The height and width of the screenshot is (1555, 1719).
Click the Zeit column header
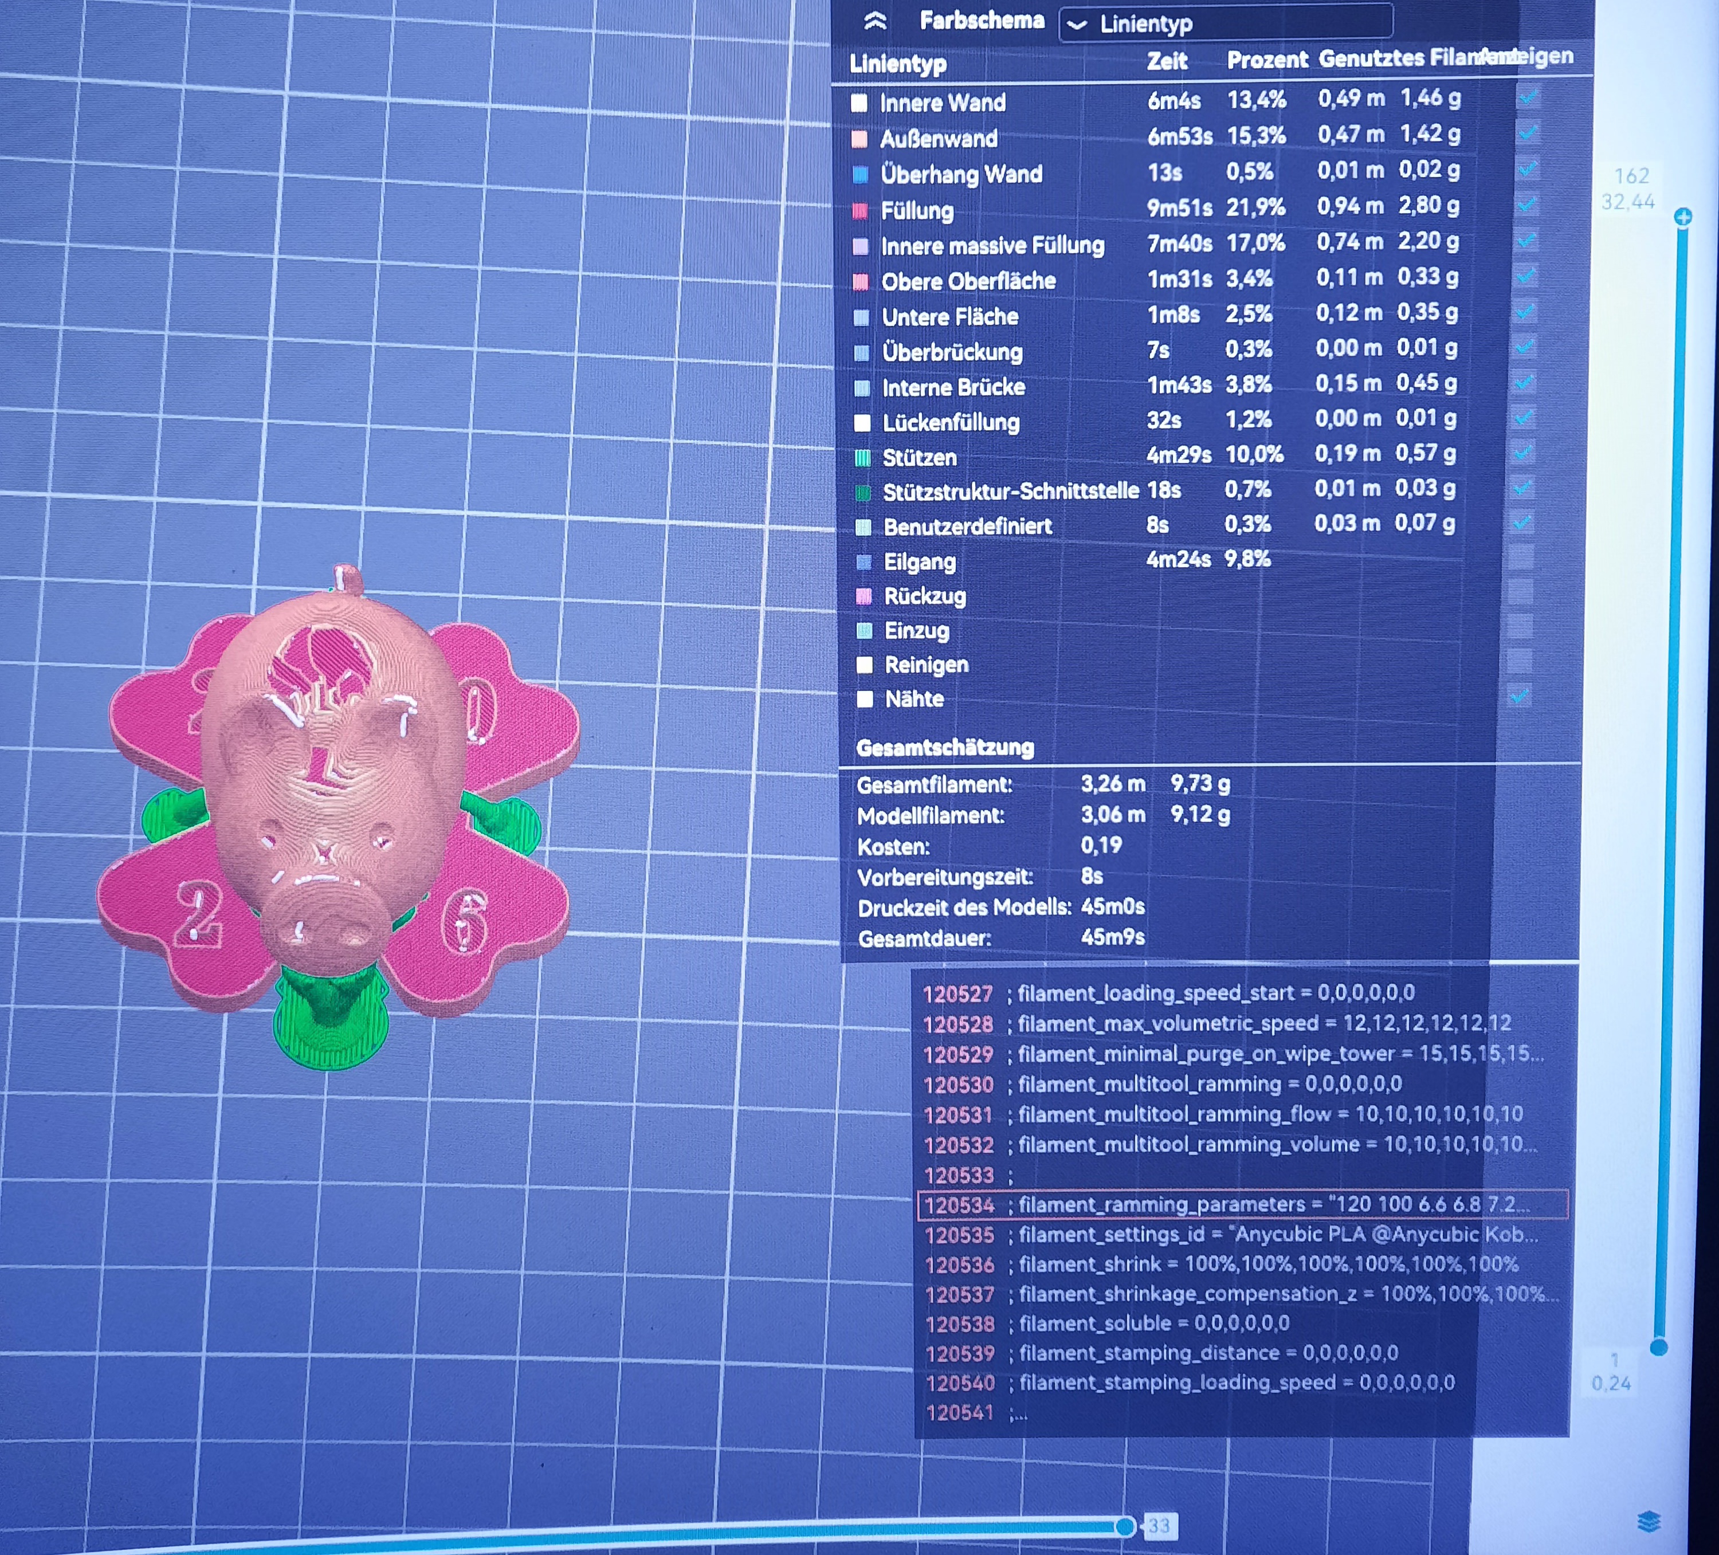click(1167, 61)
